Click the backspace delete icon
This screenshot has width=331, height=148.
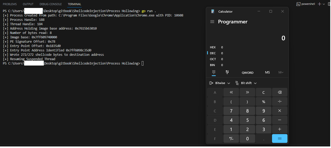tap(279, 92)
